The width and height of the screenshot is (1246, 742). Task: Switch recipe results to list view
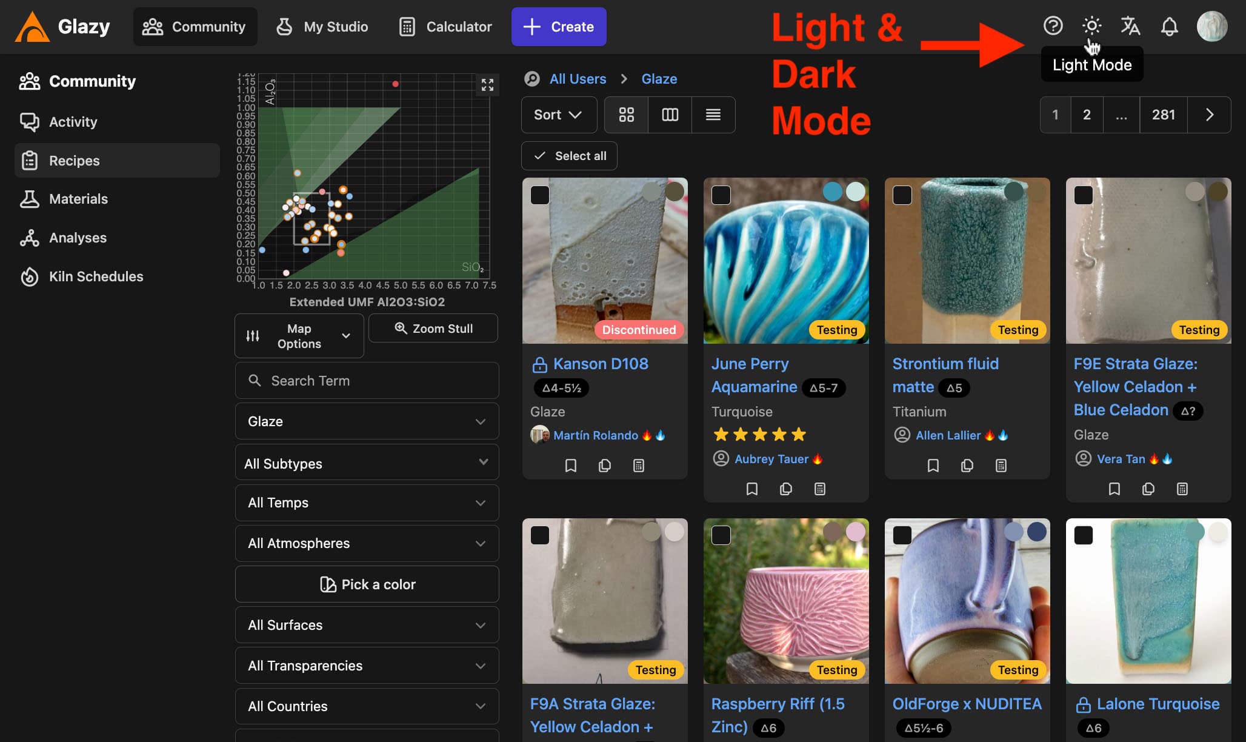[713, 115]
